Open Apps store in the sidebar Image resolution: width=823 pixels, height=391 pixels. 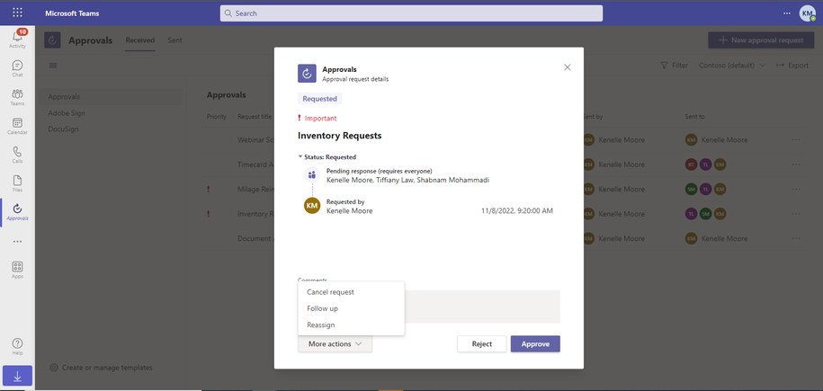click(x=17, y=270)
